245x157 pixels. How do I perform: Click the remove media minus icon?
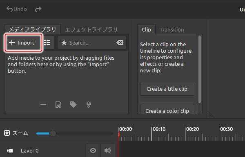click(x=43, y=105)
